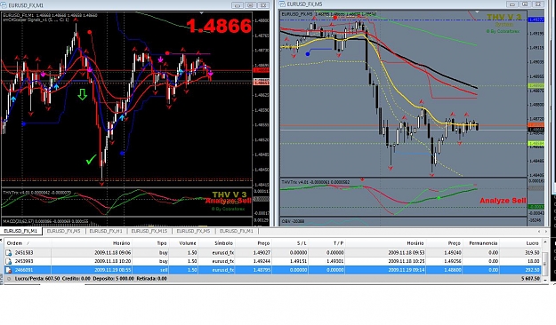Sort by the S / L column header

point(290,243)
